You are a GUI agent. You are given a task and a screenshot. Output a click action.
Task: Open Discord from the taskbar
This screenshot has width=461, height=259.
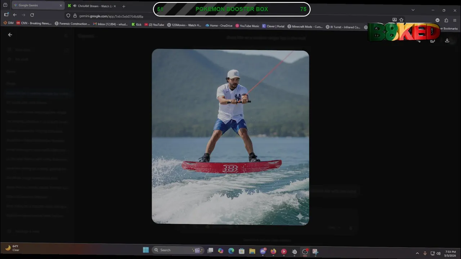pos(263,251)
